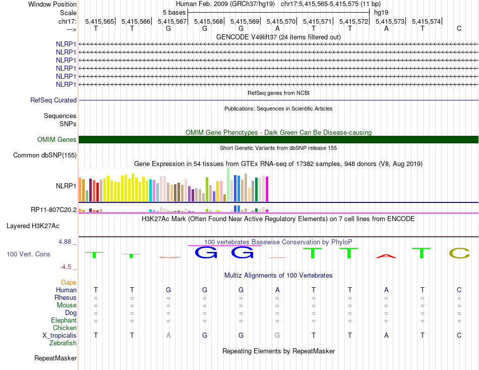This screenshot has height=370, width=479.
Task: Click the Rhesus alignment row label
Action: tap(66, 297)
